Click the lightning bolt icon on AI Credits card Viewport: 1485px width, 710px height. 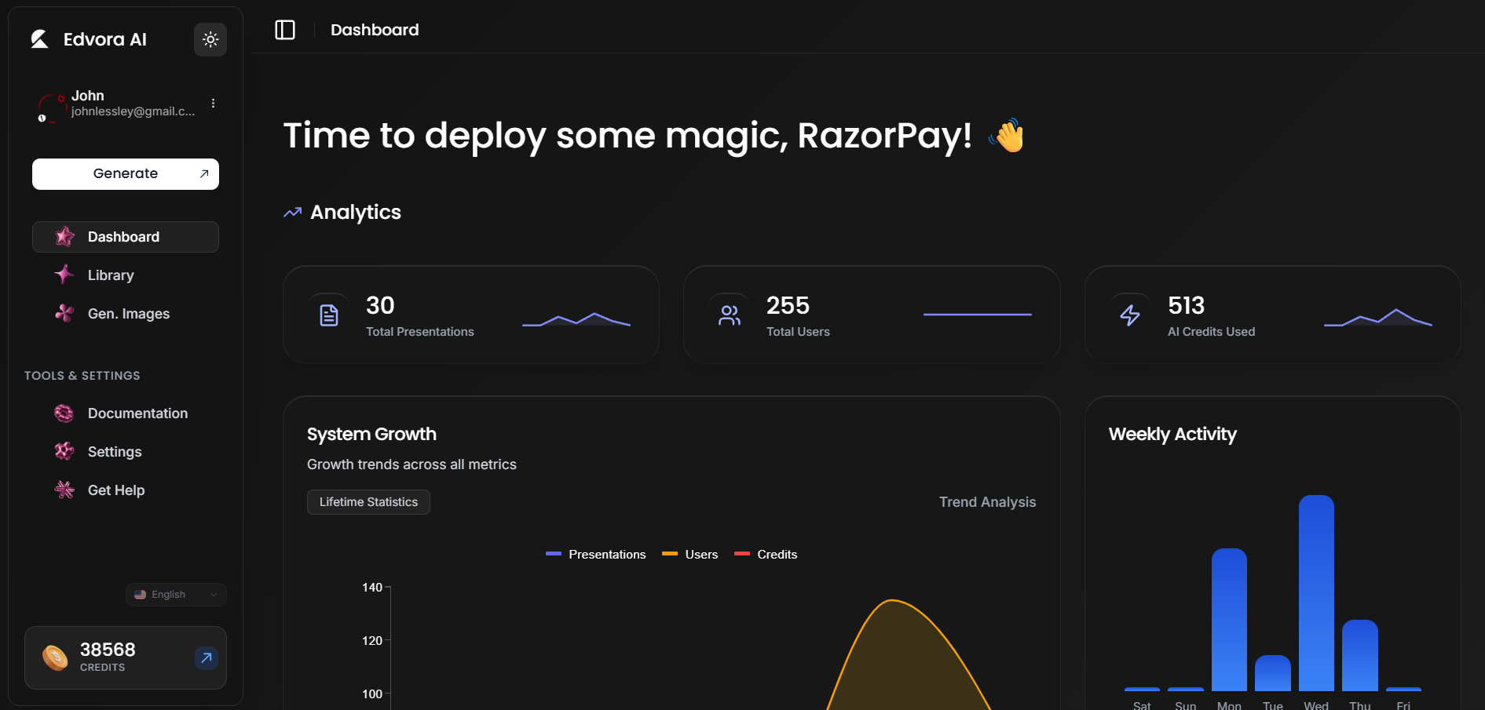1130,315
